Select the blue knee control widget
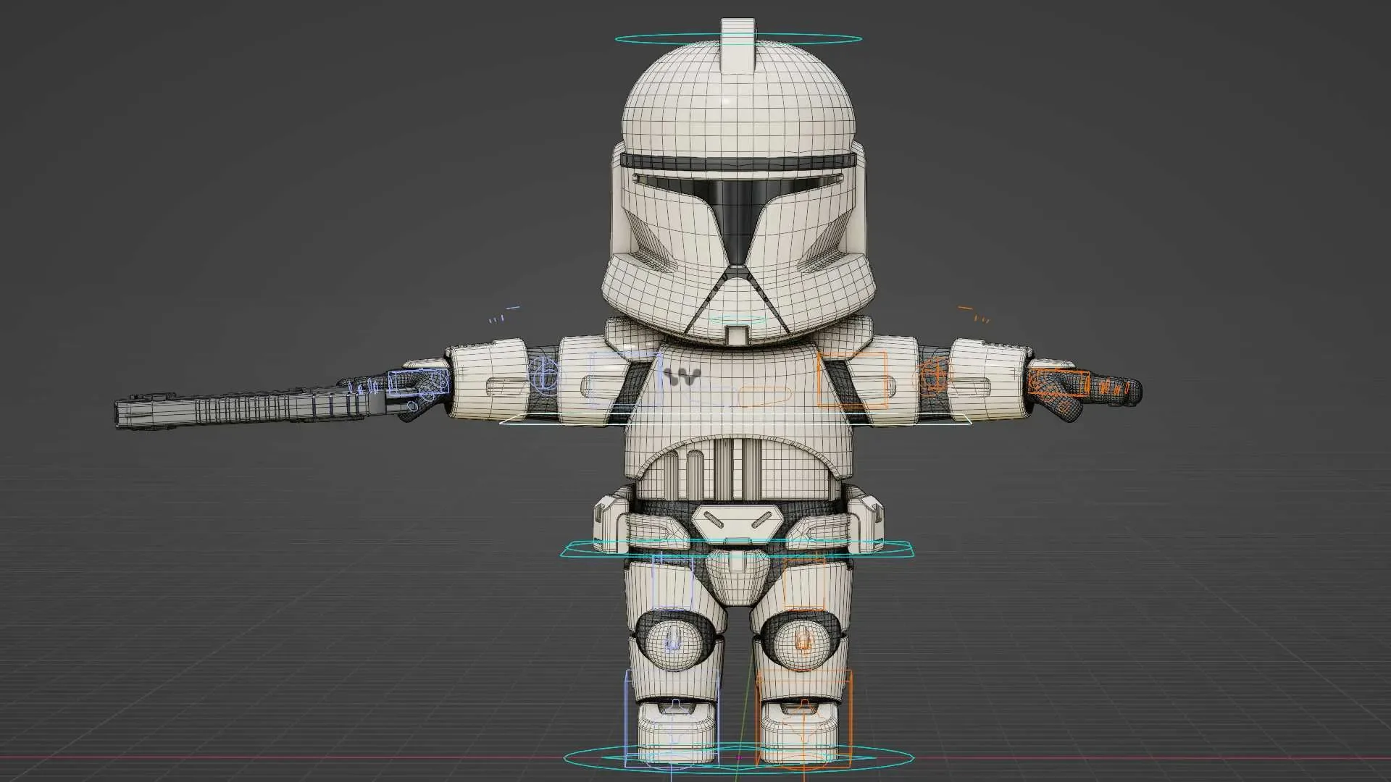 674,638
